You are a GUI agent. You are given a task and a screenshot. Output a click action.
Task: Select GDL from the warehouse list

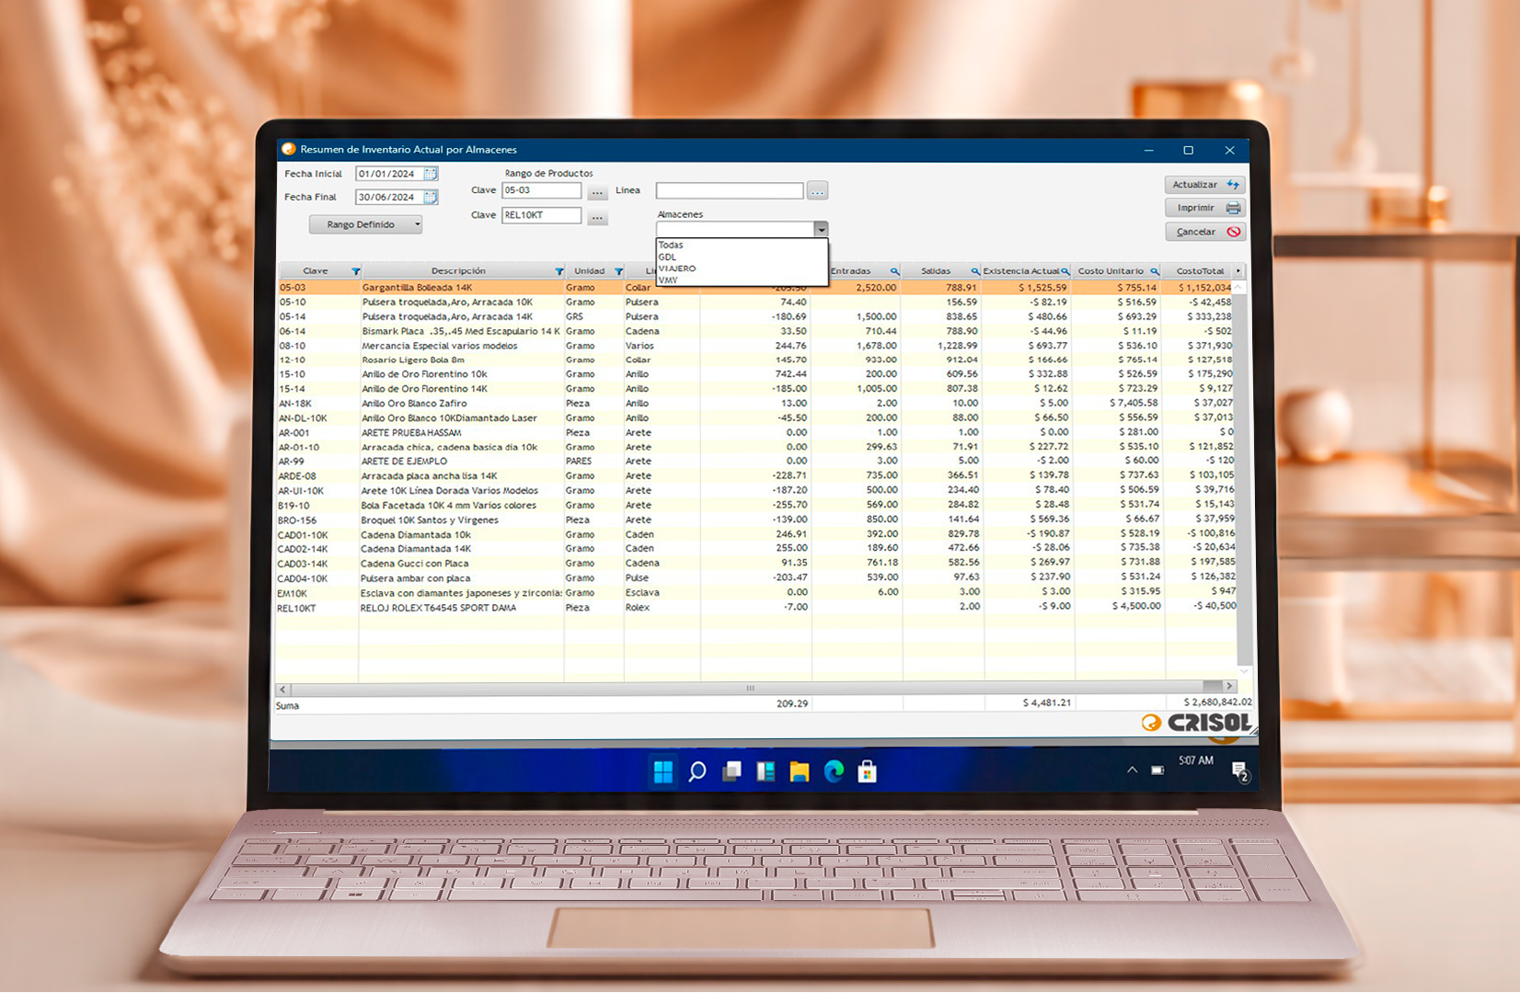click(x=668, y=257)
